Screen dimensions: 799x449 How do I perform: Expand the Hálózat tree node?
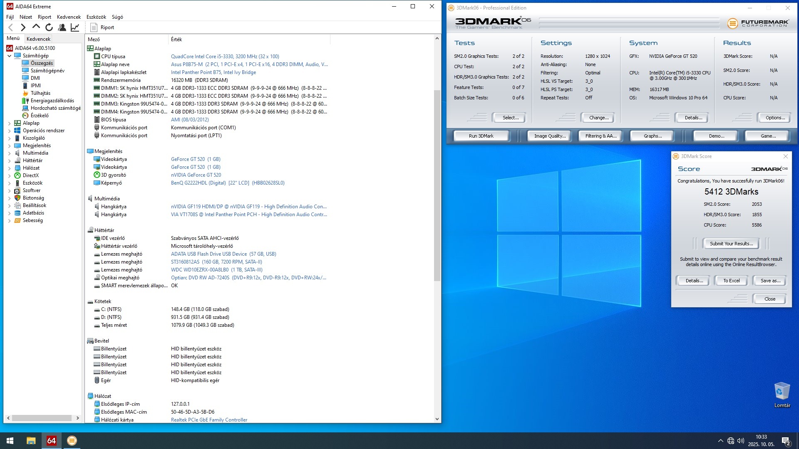click(9, 168)
